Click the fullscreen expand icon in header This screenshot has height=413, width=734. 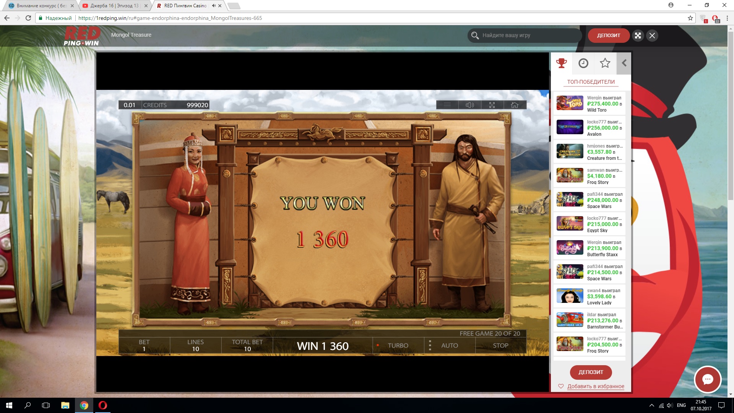pyautogui.click(x=638, y=36)
